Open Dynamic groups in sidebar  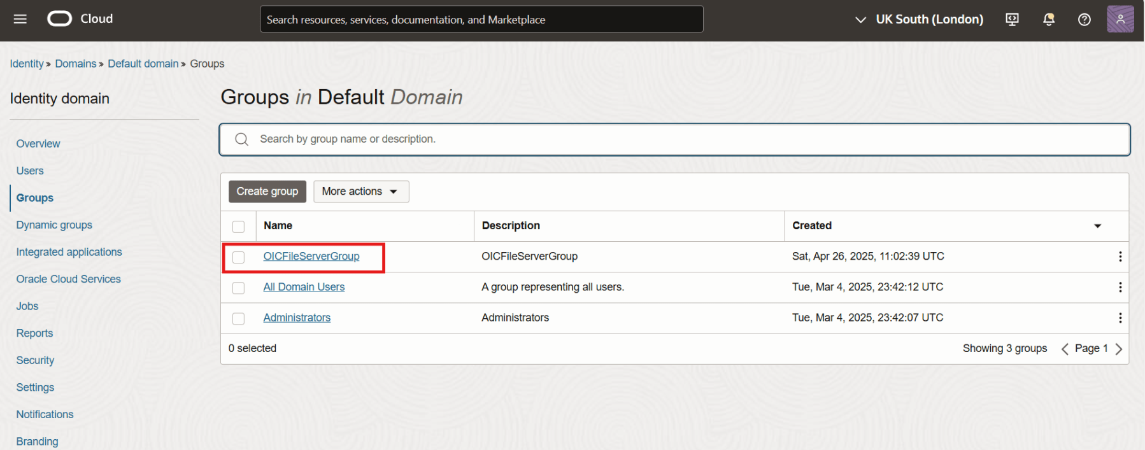tap(54, 225)
